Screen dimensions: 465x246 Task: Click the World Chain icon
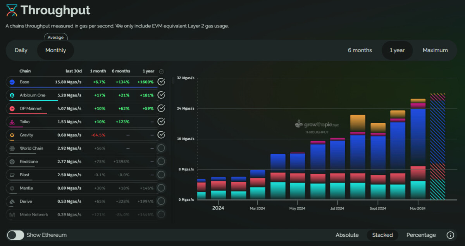tap(12, 148)
